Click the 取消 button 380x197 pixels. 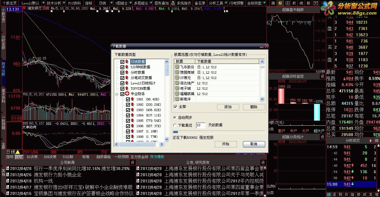[254, 144]
